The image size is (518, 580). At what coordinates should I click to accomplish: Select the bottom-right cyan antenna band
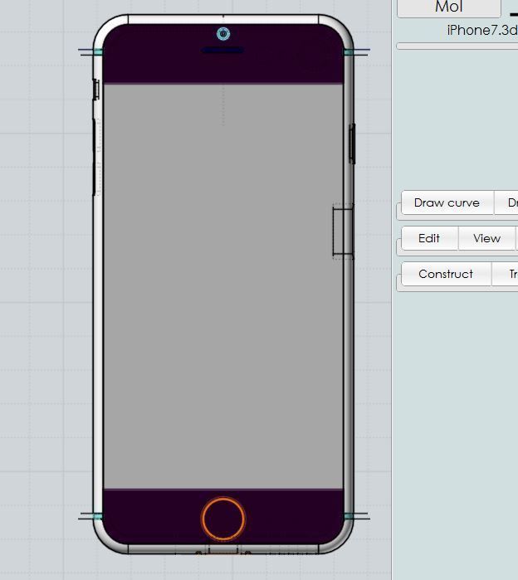[x=349, y=516]
